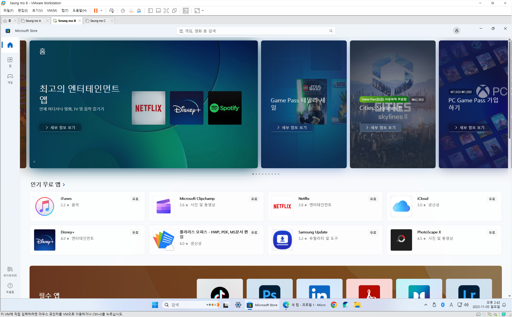512x317 pixels.
Task: Open the Apps section in Store sidebar
Action: pyautogui.click(x=10, y=62)
